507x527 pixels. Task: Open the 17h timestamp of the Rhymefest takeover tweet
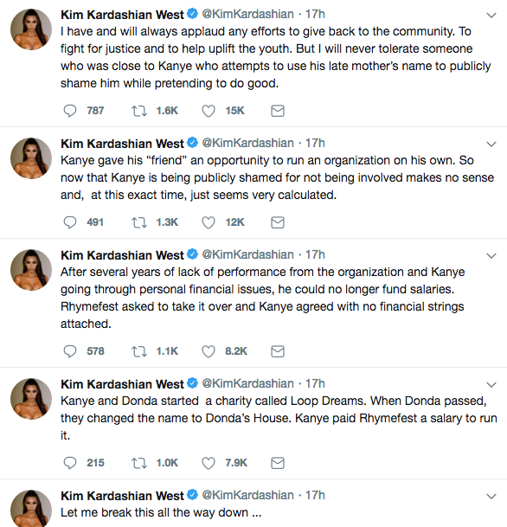coord(315,254)
